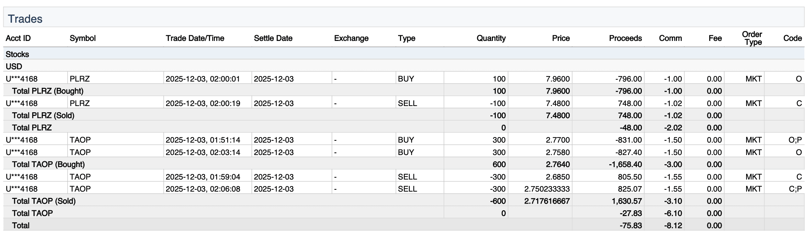This screenshot has width=808, height=234.
Task: Select PLRZ symbol in the SELL row
Action: click(80, 103)
